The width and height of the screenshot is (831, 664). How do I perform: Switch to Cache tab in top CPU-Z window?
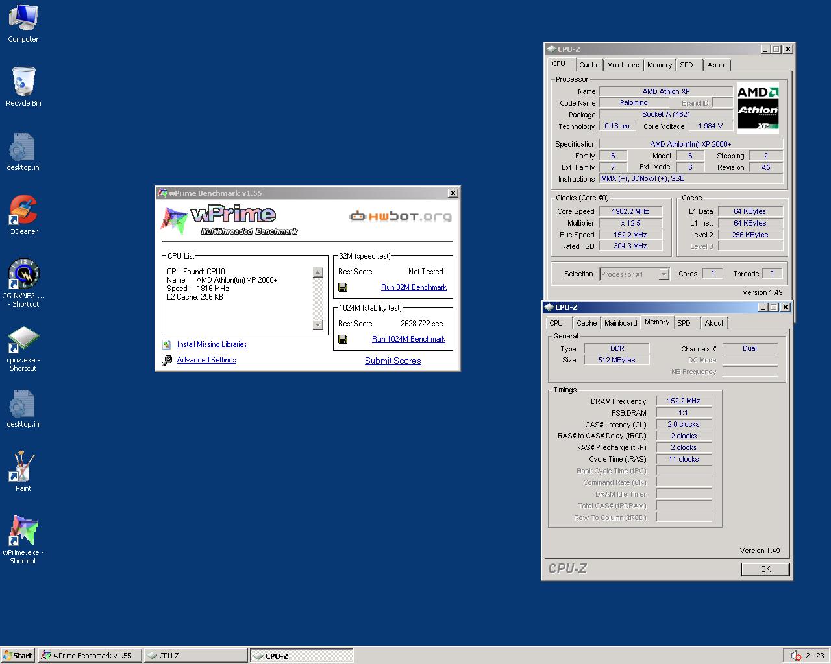[x=589, y=65]
